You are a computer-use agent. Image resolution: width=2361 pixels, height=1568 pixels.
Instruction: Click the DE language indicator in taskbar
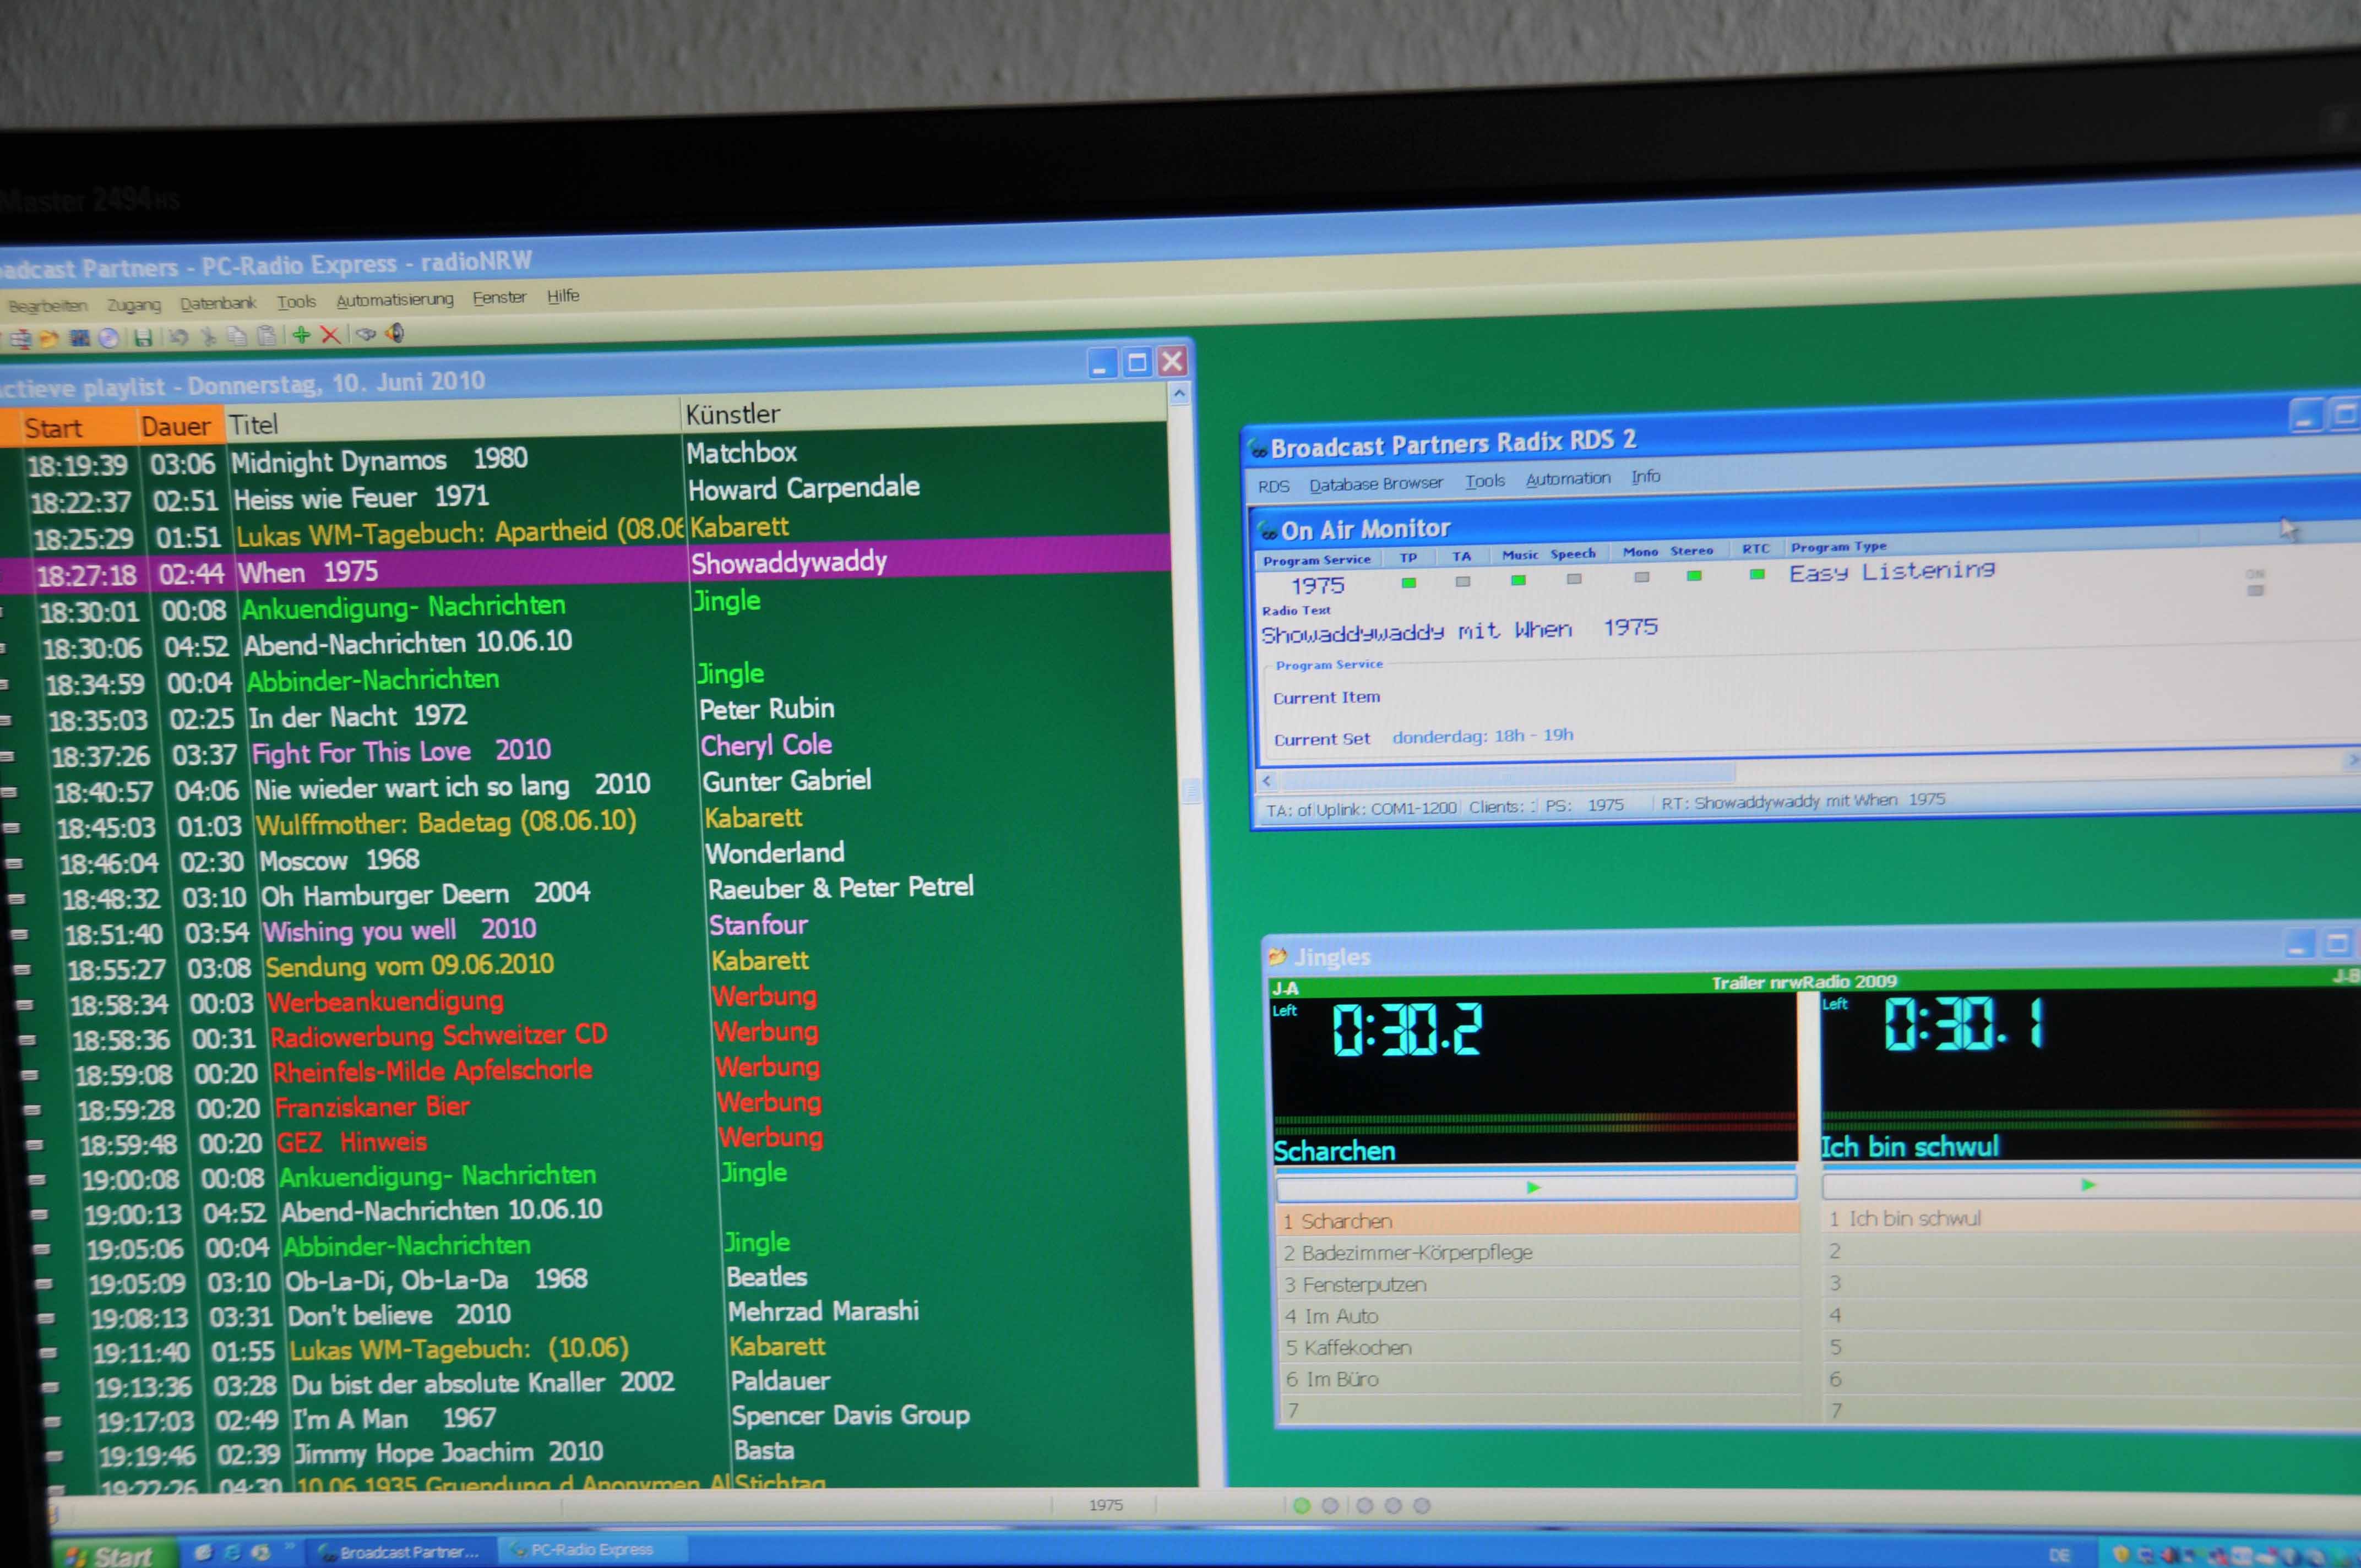coord(2059,1555)
